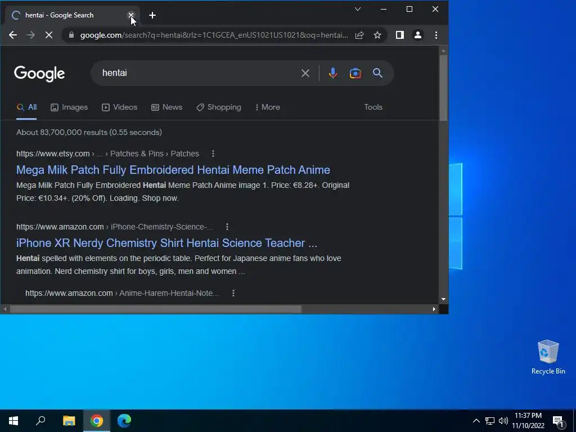This screenshot has width=576, height=432.
Task: Select the All results tab
Action: pos(26,107)
